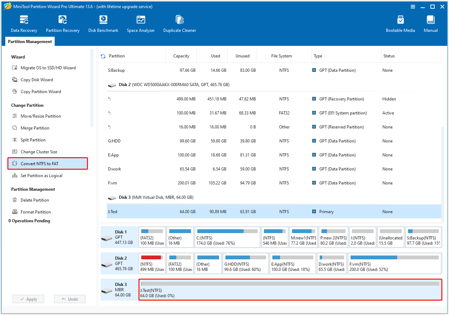The width and height of the screenshot is (449, 315).
Task: Sort by Capacity column header
Action: [181, 56]
